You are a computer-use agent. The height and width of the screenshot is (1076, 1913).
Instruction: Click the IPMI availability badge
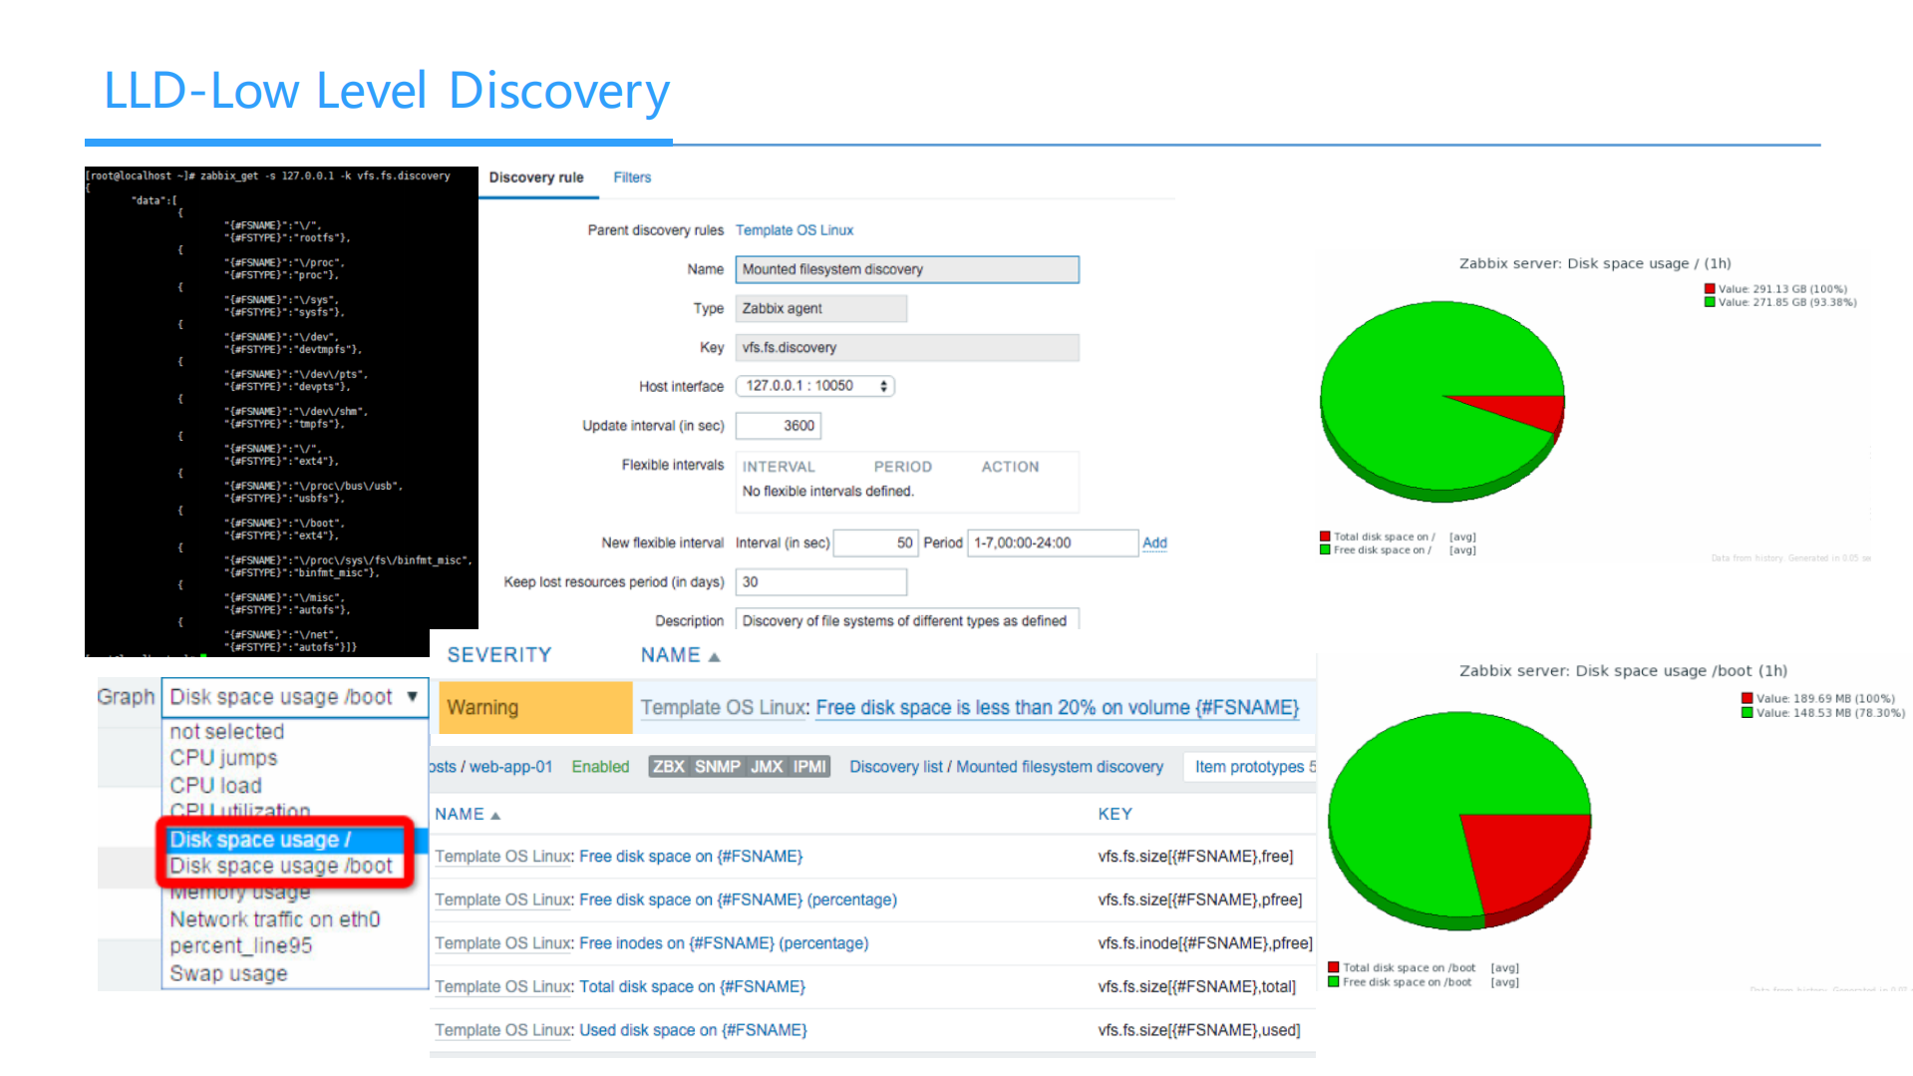pyautogui.click(x=808, y=767)
